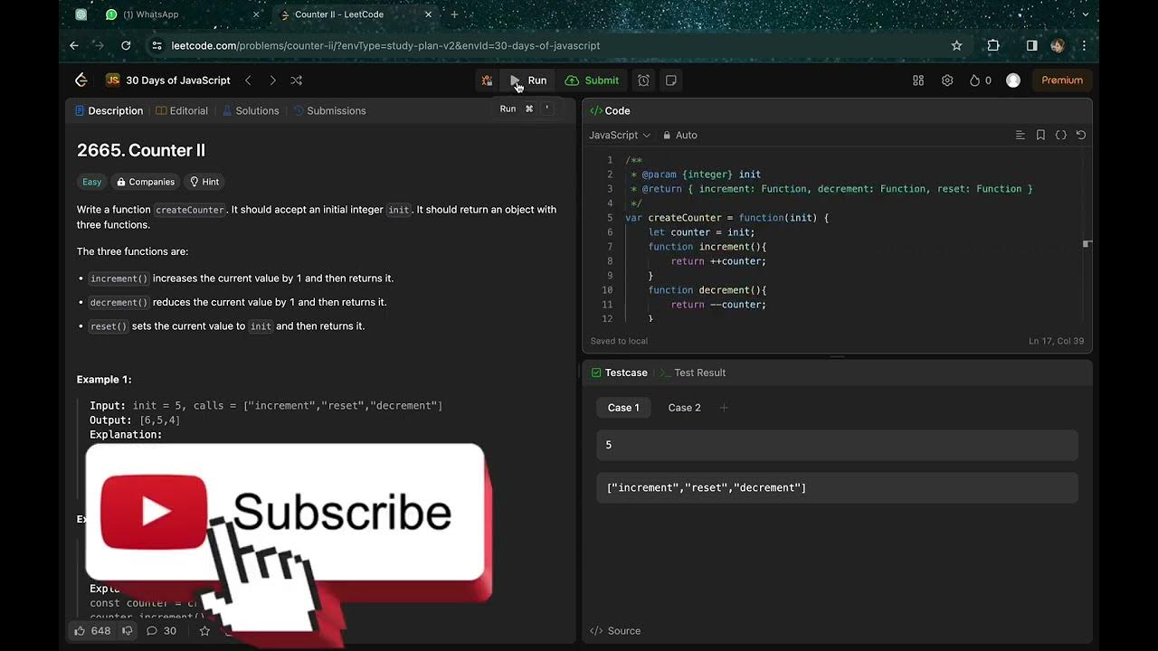This screenshot has width=1158, height=651.
Task: Switch to the Solutions tab
Action: (x=251, y=110)
